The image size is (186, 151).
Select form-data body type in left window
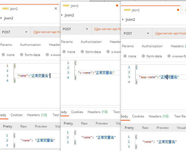22,55
